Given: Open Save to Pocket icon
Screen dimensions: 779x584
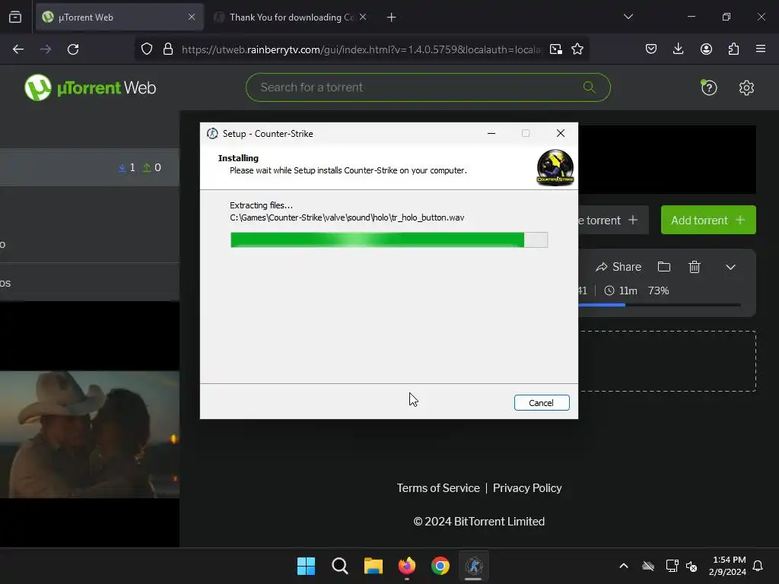Looking at the screenshot, I should [x=651, y=49].
